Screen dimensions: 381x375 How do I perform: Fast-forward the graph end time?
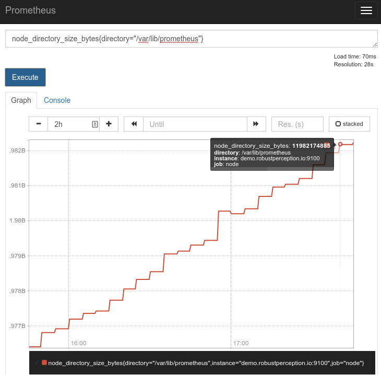[256, 124]
